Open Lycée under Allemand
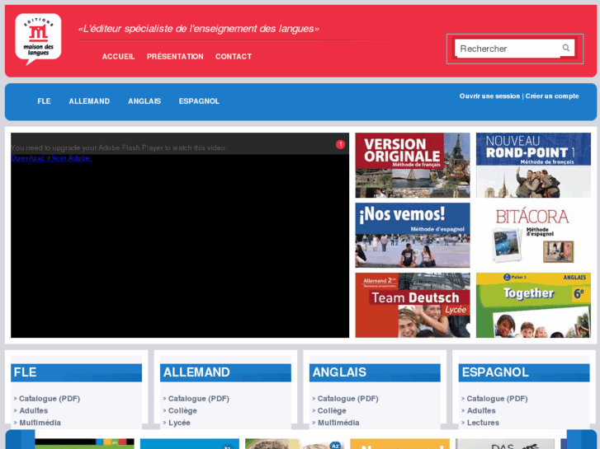 click(x=179, y=423)
